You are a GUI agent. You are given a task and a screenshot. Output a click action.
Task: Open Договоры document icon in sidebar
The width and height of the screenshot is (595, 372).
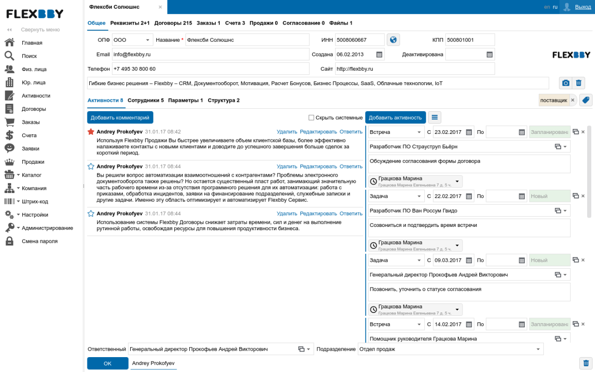pos(9,109)
